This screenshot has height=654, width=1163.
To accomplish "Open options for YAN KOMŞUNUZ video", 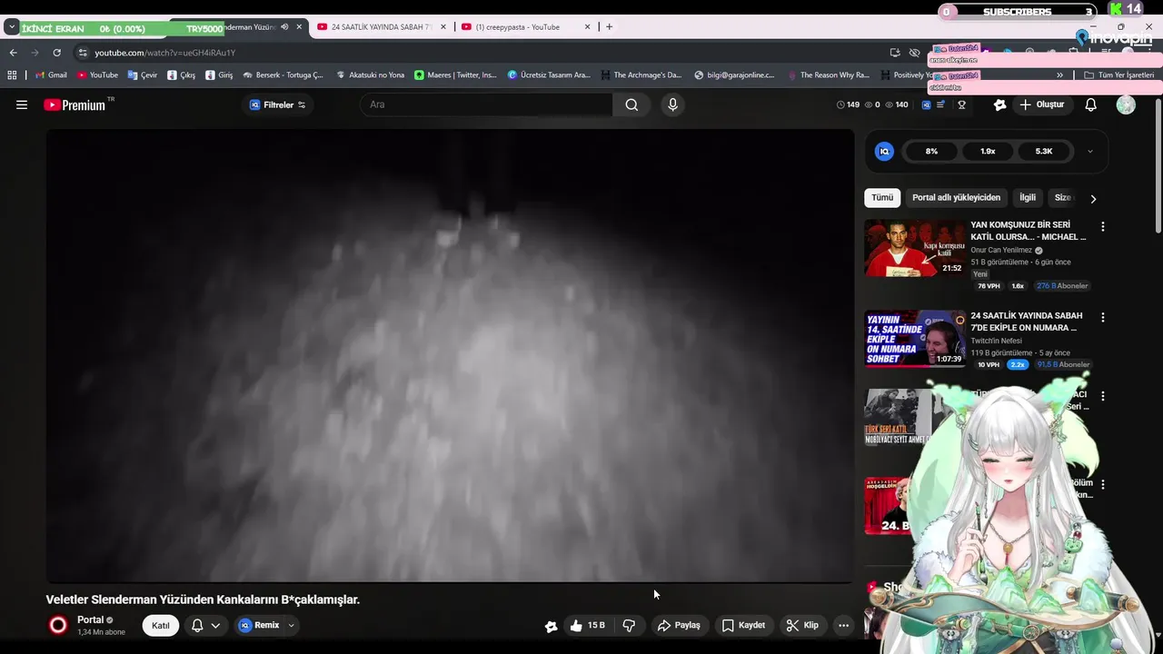I will [1103, 226].
